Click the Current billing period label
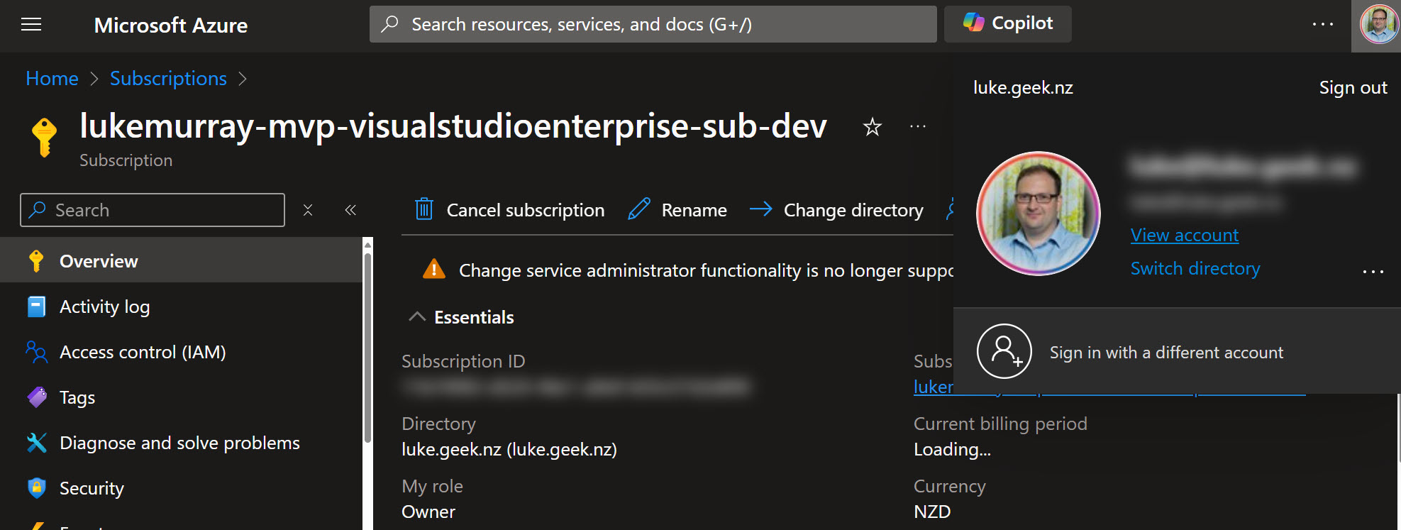This screenshot has width=1401, height=530. coord(1000,424)
